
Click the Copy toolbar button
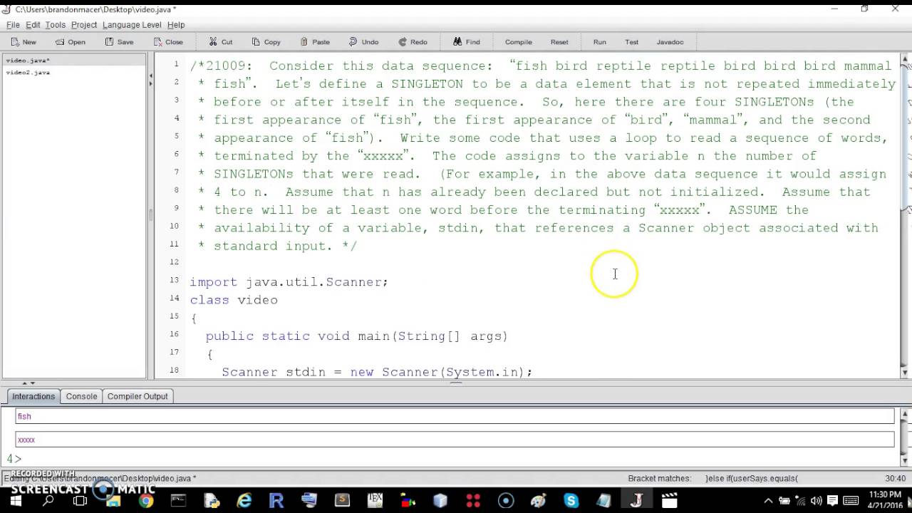pos(266,42)
